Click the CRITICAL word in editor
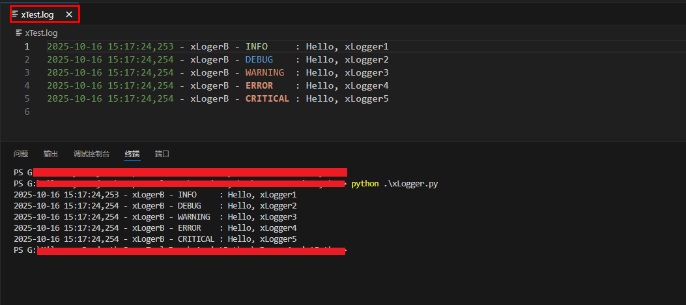 click(x=267, y=99)
